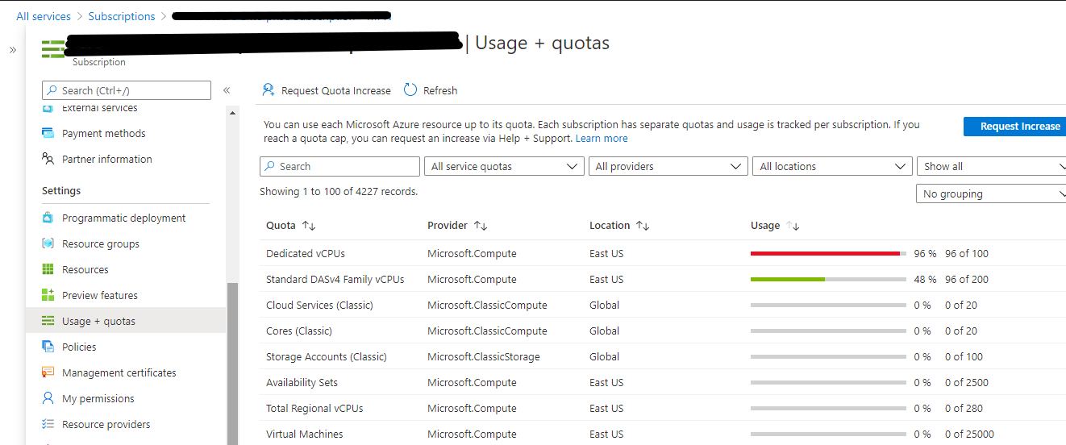Click the Policies icon

click(x=48, y=347)
